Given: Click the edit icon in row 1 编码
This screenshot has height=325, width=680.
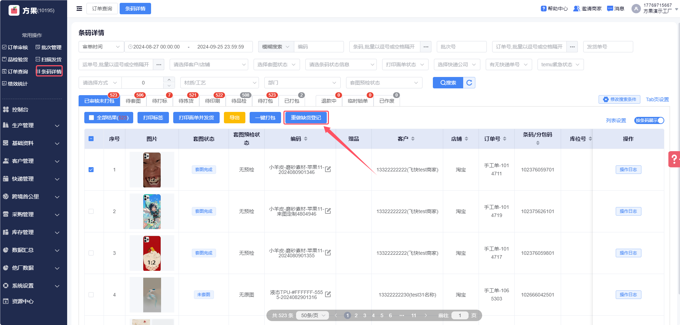Looking at the screenshot, I should 328,169.
